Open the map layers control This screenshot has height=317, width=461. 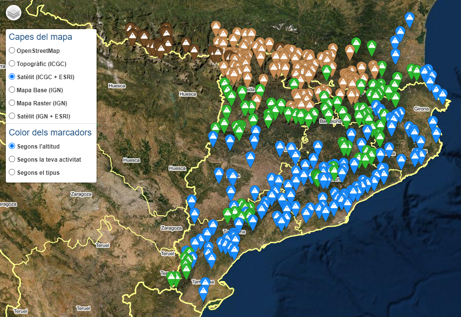(13, 13)
